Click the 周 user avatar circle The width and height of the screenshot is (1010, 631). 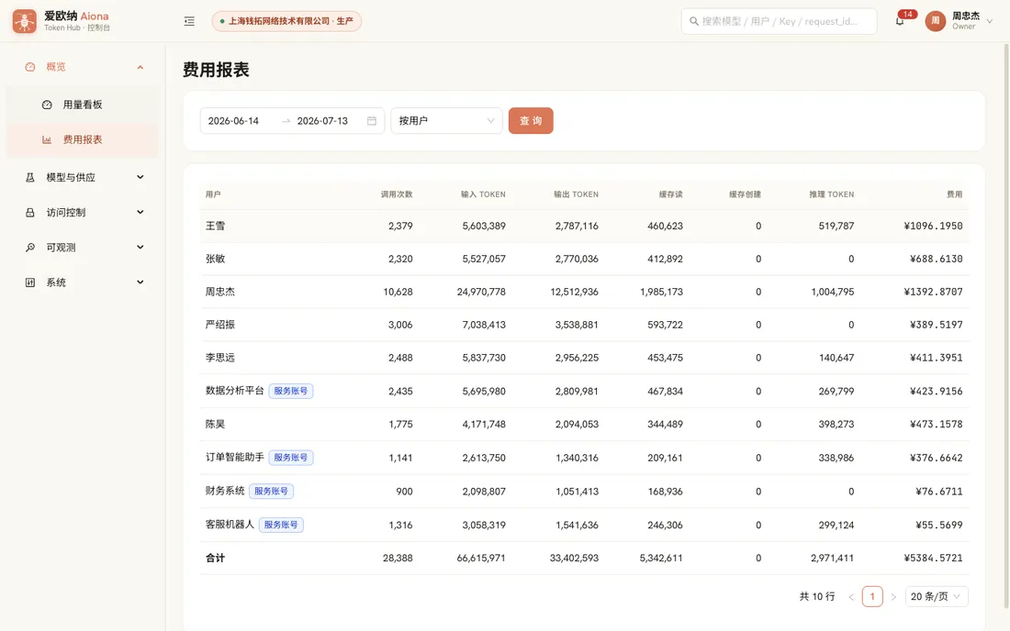point(936,21)
